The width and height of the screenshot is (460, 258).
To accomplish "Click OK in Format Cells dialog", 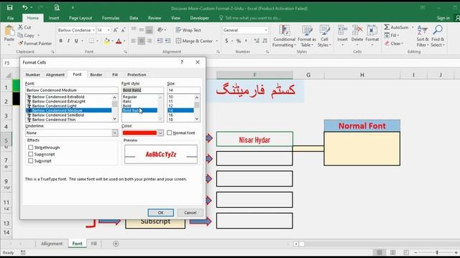I will pos(161,213).
